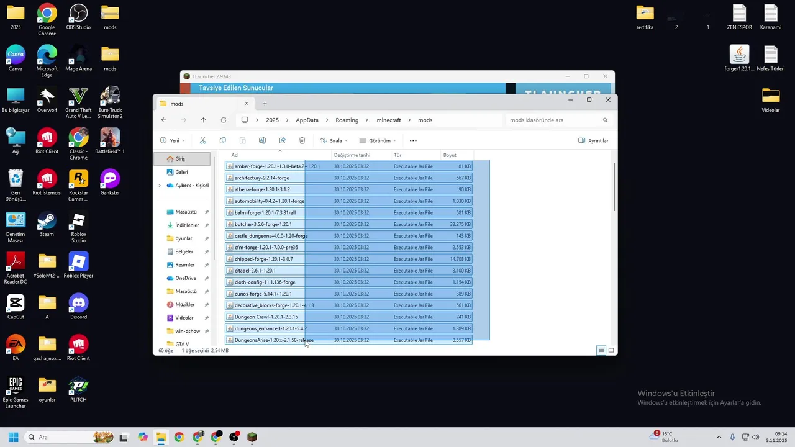Image resolution: width=795 pixels, height=447 pixels.
Task: Open Giriş in navigation pane
Action: coord(181,159)
